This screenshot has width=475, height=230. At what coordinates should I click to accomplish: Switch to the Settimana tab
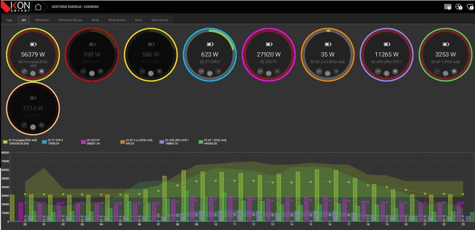tap(42, 20)
